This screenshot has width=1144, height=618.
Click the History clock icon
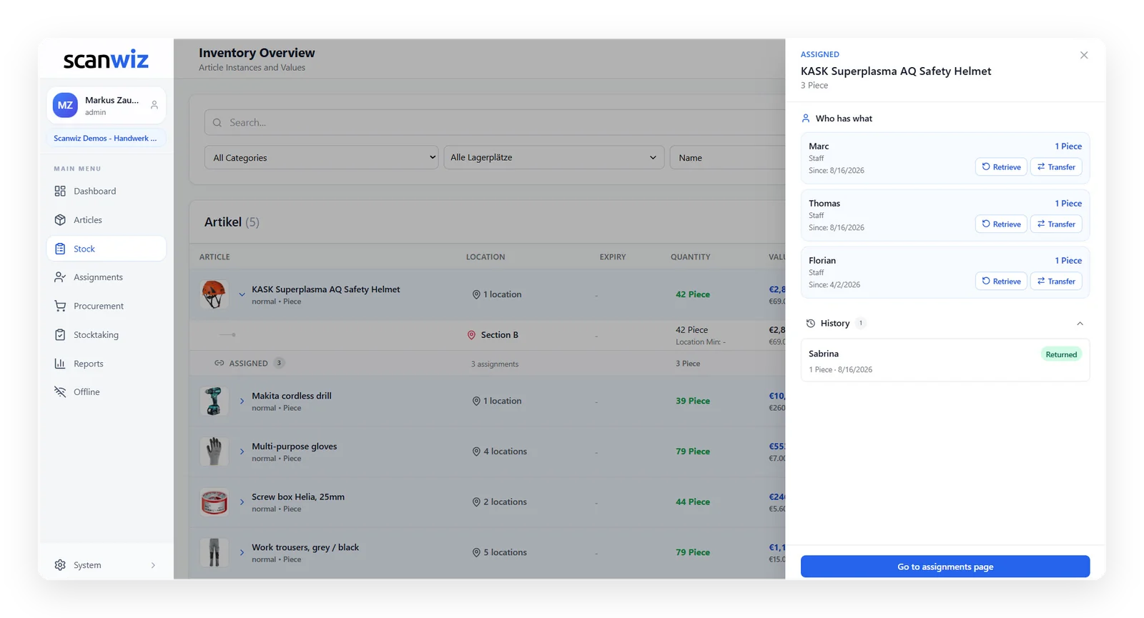pyautogui.click(x=810, y=324)
